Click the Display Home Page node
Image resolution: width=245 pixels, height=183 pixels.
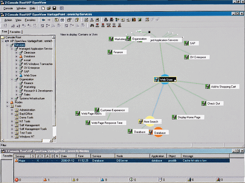188,117
